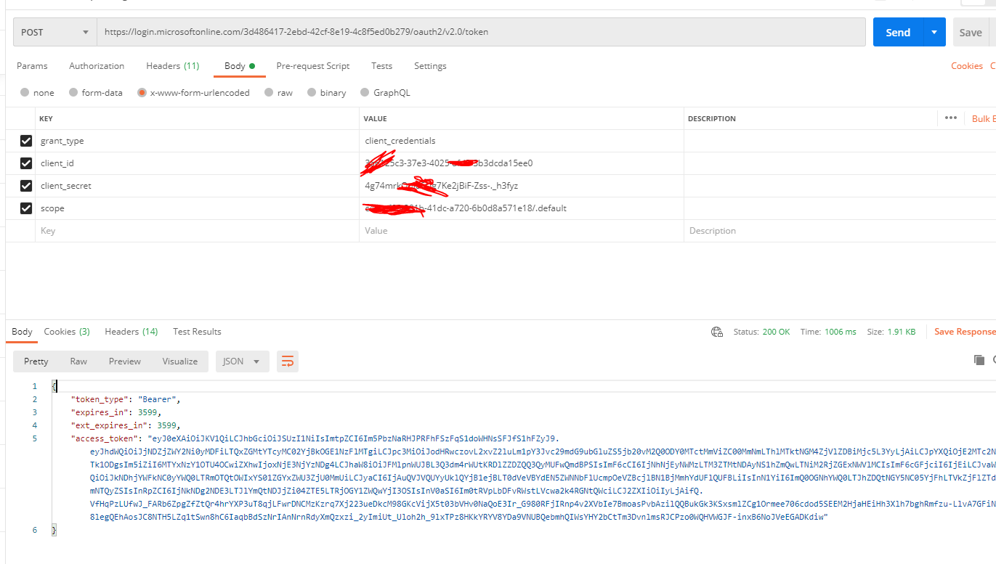Uncheck the client_secret parameter
The height and width of the screenshot is (564, 996).
click(x=26, y=185)
